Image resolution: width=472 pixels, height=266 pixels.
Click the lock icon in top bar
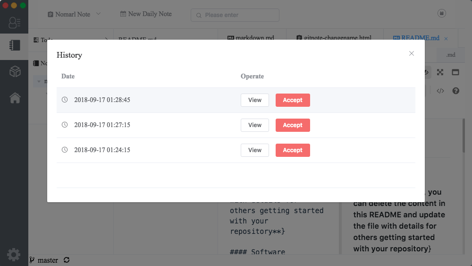coord(441,14)
